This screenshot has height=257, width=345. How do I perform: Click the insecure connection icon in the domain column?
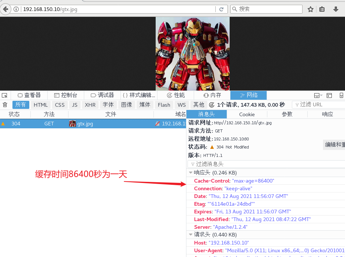pyautogui.click(x=157, y=124)
